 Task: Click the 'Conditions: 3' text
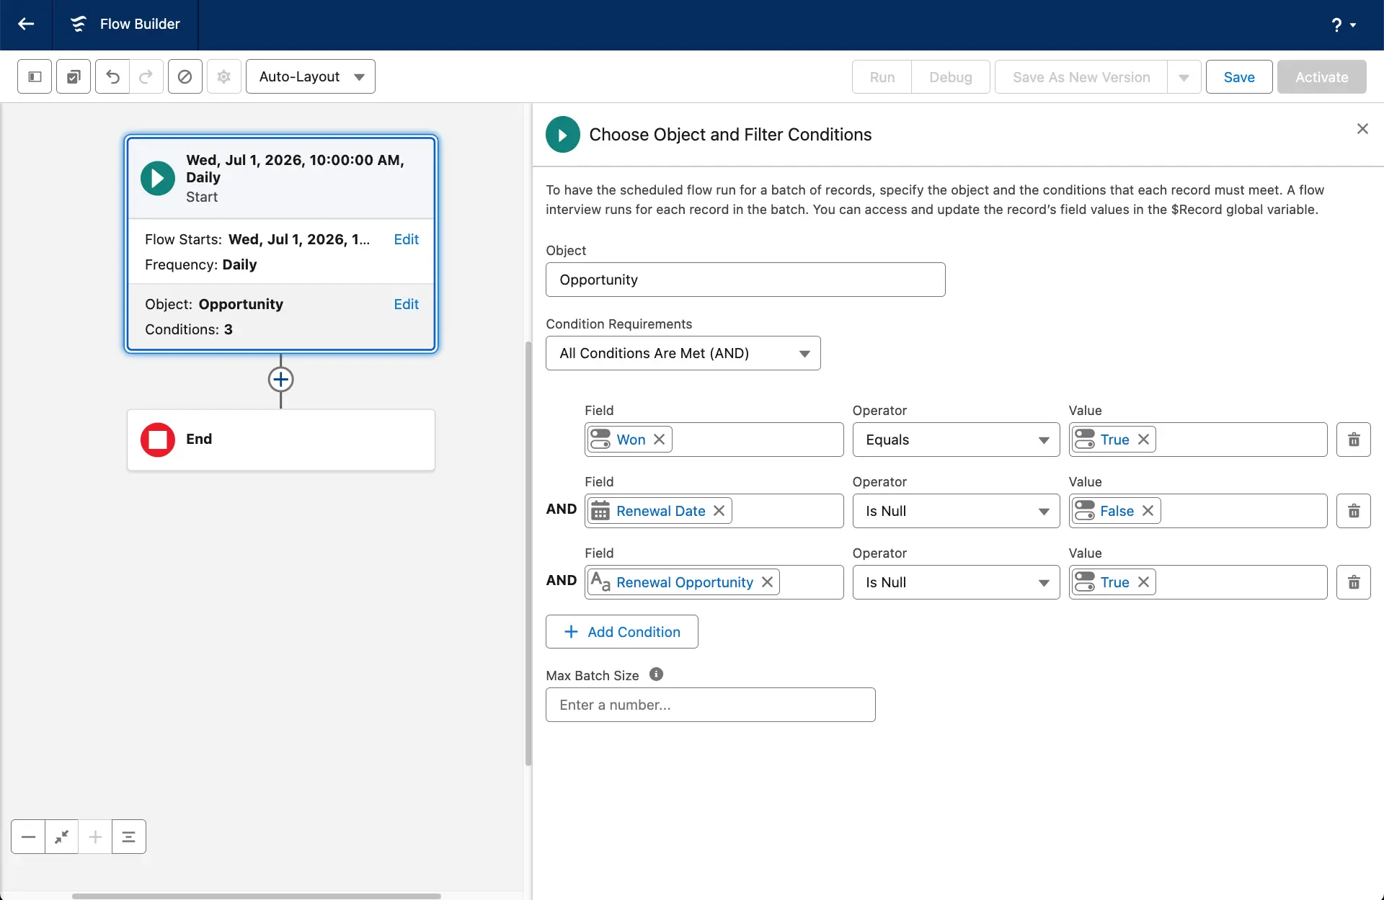[189, 329]
